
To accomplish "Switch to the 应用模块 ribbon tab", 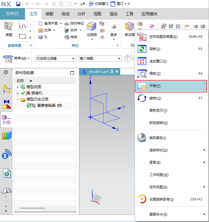I will tap(149, 14).
